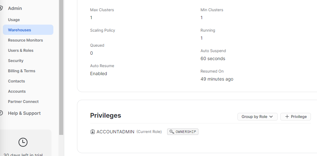Open Partner Connect
This screenshot has height=156, width=317.
[23, 101]
